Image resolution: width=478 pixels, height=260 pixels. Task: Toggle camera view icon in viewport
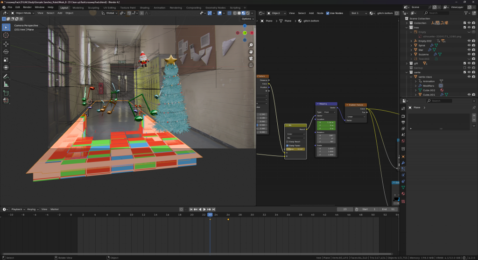(251, 58)
